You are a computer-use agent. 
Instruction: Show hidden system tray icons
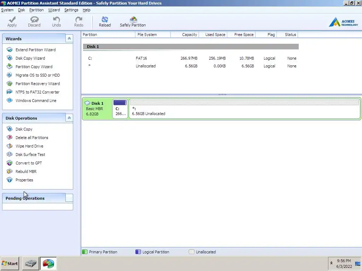tap(331, 263)
